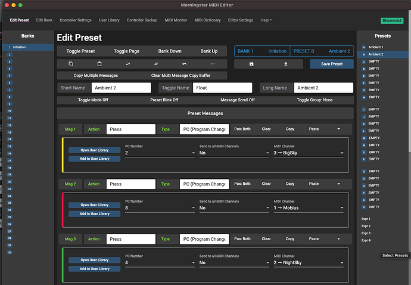Select bank number 5 icon
Image resolution: width=411 pixels, height=285 pixels.
click(x=10, y=76)
